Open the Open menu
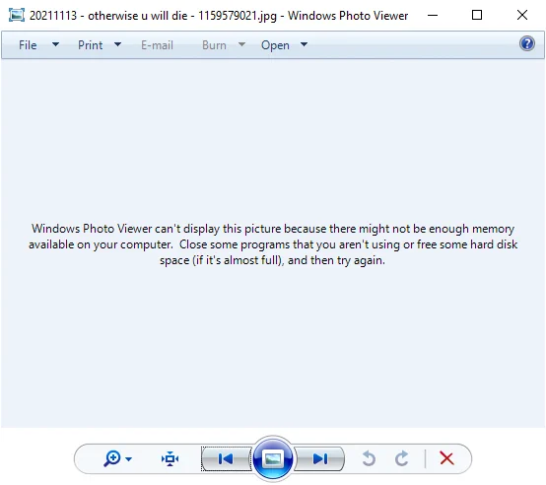 (275, 45)
